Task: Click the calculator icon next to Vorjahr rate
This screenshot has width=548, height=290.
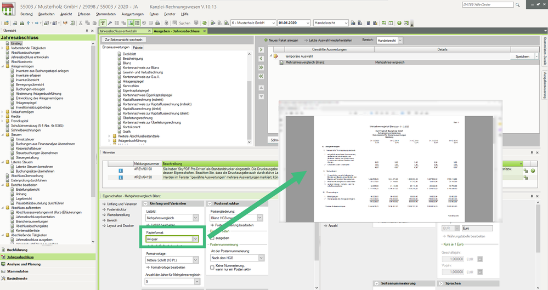Action: [x=480, y=271]
